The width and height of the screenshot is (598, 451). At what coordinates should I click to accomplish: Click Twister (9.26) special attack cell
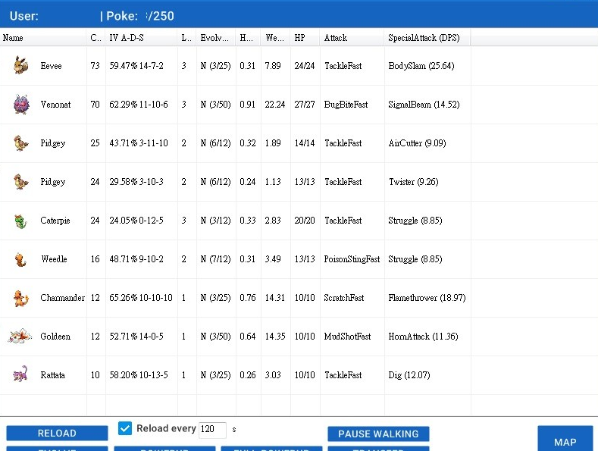pyautogui.click(x=413, y=182)
